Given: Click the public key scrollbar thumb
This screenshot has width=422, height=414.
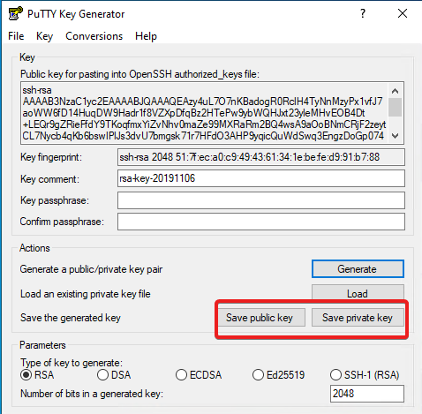Looking at the screenshot, I should click(396, 108).
